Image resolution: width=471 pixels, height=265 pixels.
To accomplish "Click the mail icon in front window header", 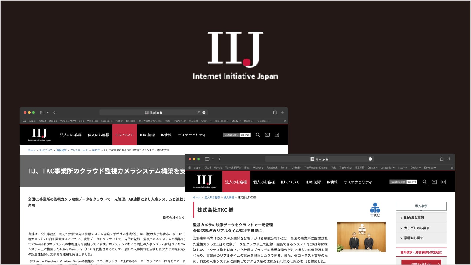I will click(434, 182).
